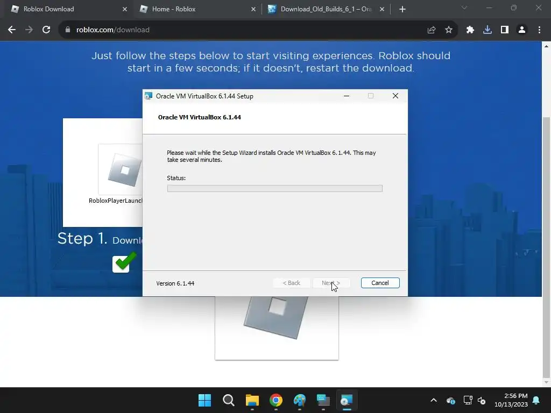Open Google Chrome from the taskbar
Image resolution: width=551 pixels, height=413 pixels.
(276, 400)
